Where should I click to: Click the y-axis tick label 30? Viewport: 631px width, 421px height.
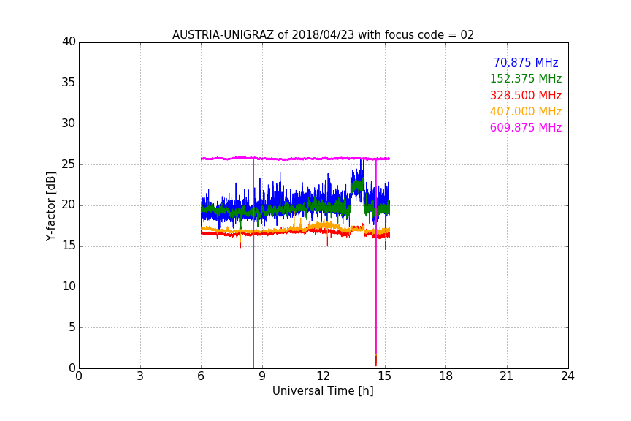pyautogui.click(x=69, y=124)
